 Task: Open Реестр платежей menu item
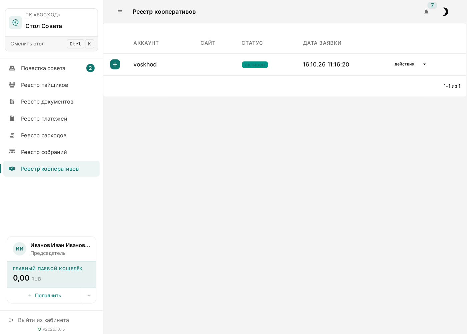[x=51, y=119]
